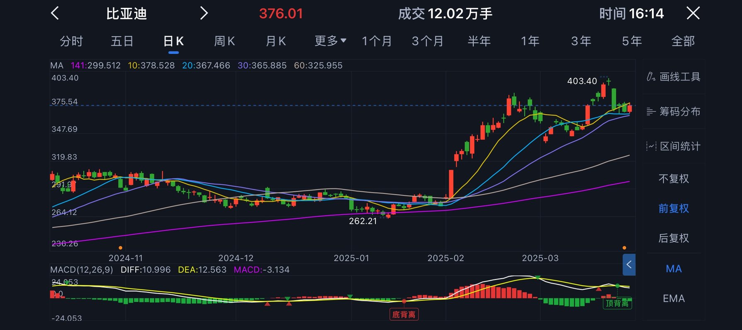Set range to 全部
The image size is (742, 330).
pos(683,41)
